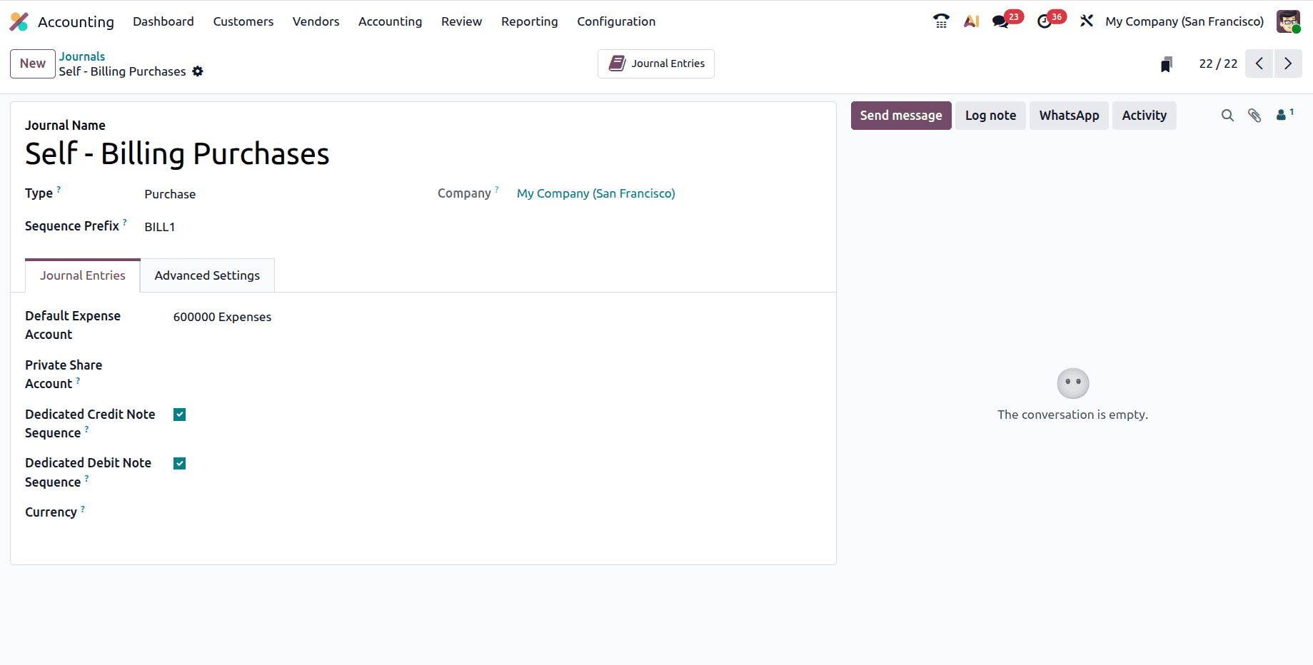
Task: Click the bookmark icon in the control panel
Action: click(x=1167, y=64)
